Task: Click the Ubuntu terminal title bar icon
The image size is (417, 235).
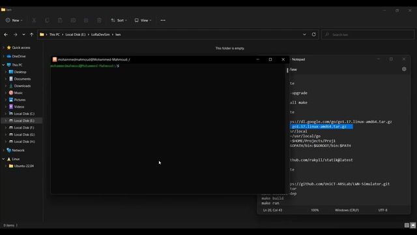Action: pos(55,59)
